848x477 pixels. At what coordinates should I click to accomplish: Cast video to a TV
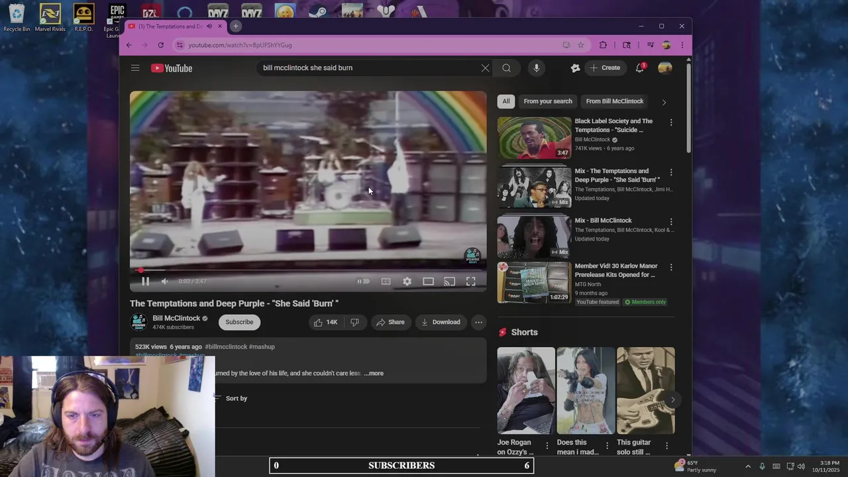(449, 281)
